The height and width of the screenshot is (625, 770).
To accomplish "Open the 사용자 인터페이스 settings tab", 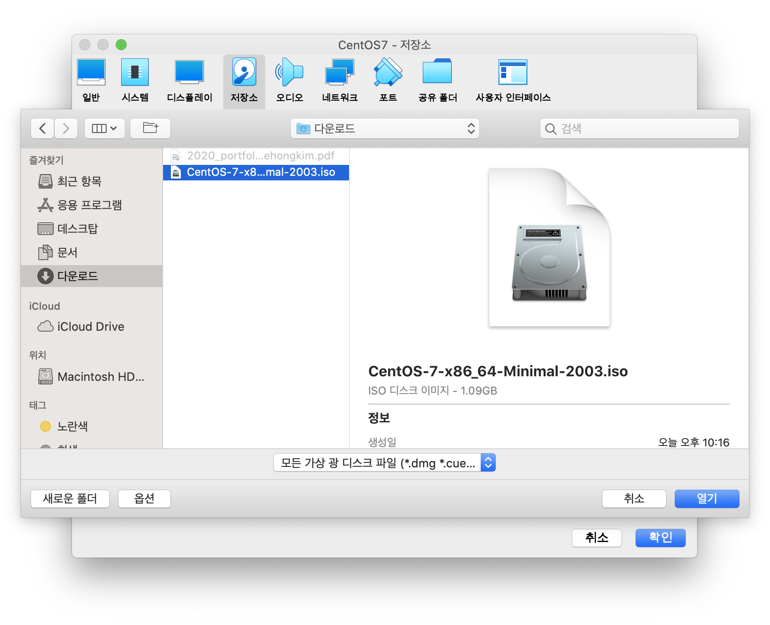I will click(x=513, y=81).
